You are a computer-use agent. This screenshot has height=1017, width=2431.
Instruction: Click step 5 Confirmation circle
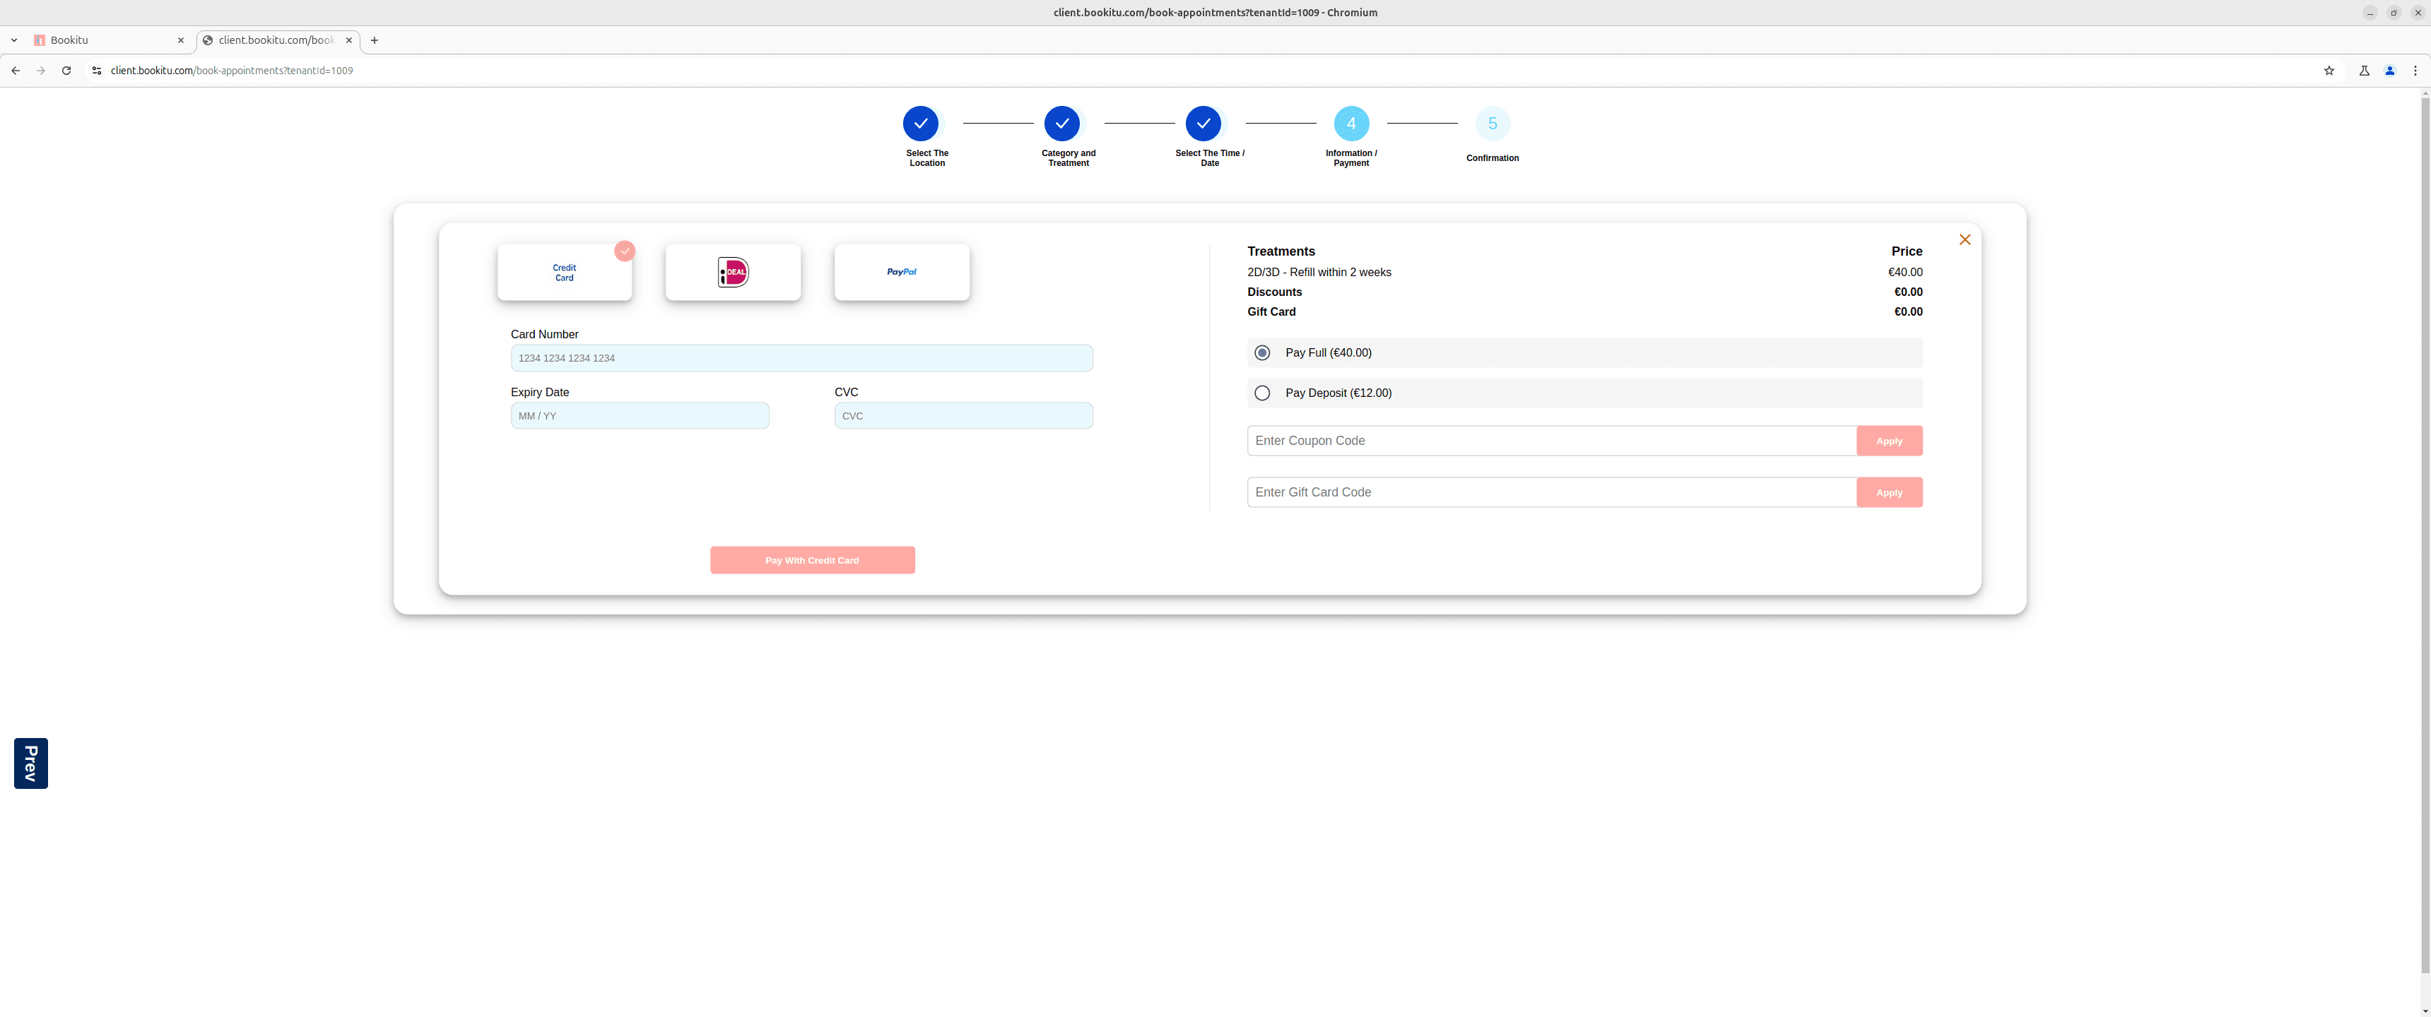pyautogui.click(x=1492, y=124)
